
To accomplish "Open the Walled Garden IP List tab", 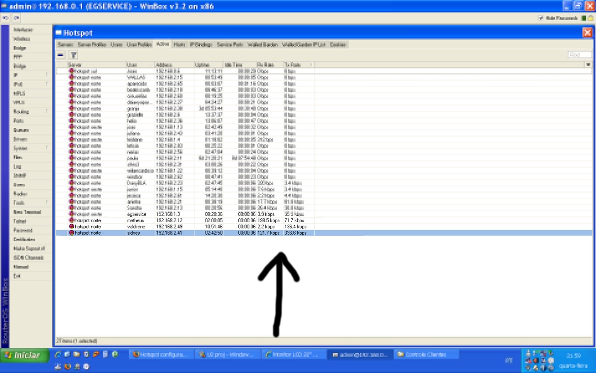I will tap(304, 44).
